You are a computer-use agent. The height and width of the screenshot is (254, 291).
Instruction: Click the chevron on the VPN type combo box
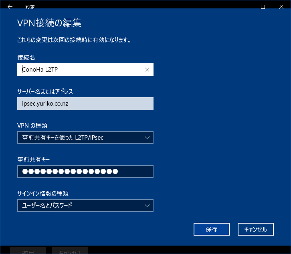(x=147, y=138)
